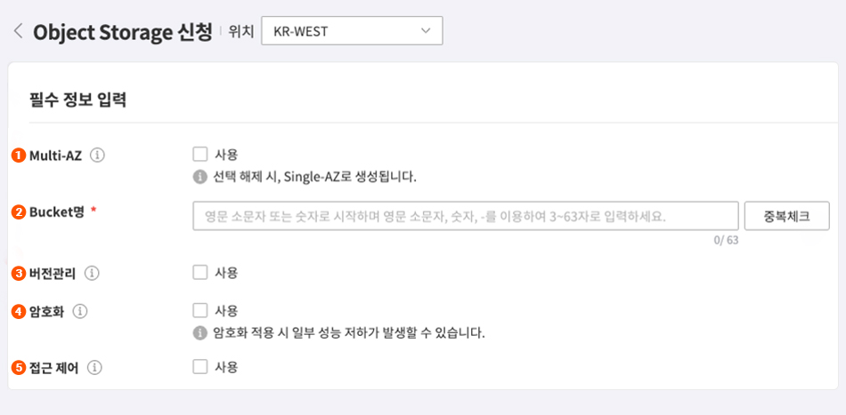Viewport: 846px width, 415px height.
Task: Check the 암호화 사용 checkbox
Action: tap(200, 310)
